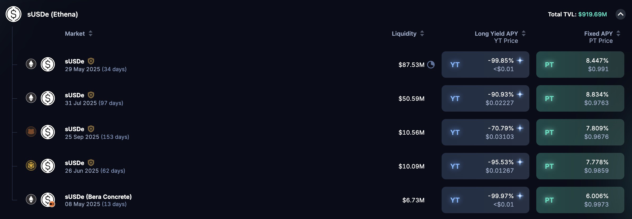This screenshot has width=632, height=219.
Task: Open YT for sUSDe 29 May 2025
Action: pyautogui.click(x=485, y=65)
